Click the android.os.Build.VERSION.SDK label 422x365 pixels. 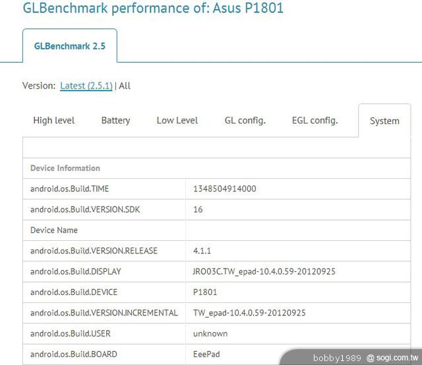click(85, 210)
